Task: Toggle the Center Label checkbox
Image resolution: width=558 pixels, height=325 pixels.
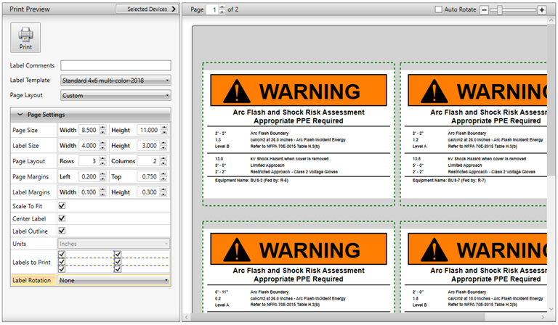Action: point(62,218)
